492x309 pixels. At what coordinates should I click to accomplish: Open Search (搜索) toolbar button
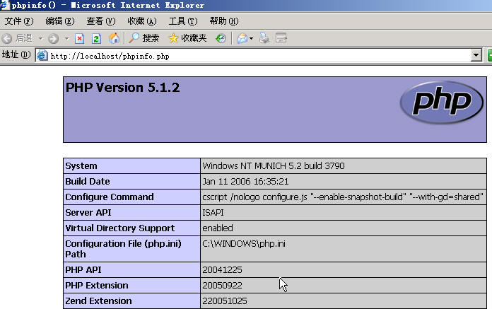coord(144,38)
